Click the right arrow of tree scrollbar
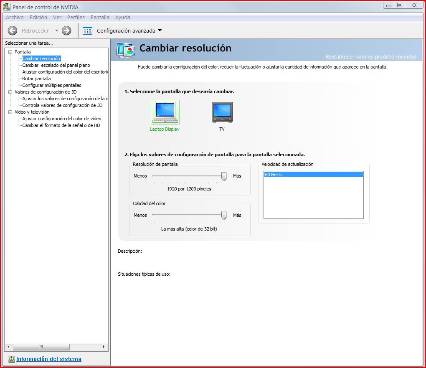Image resolution: width=426 pixels, height=368 pixels. coord(104,347)
